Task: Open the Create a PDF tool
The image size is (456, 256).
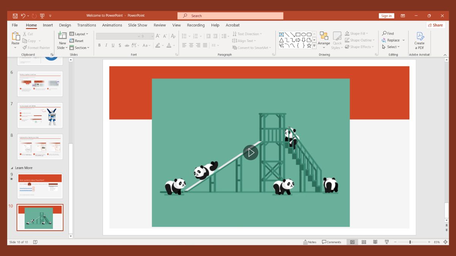Action: [x=420, y=40]
